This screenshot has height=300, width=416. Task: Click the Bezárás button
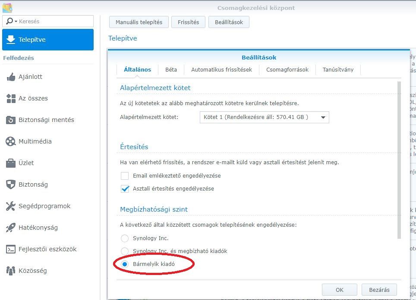pos(379,290)
